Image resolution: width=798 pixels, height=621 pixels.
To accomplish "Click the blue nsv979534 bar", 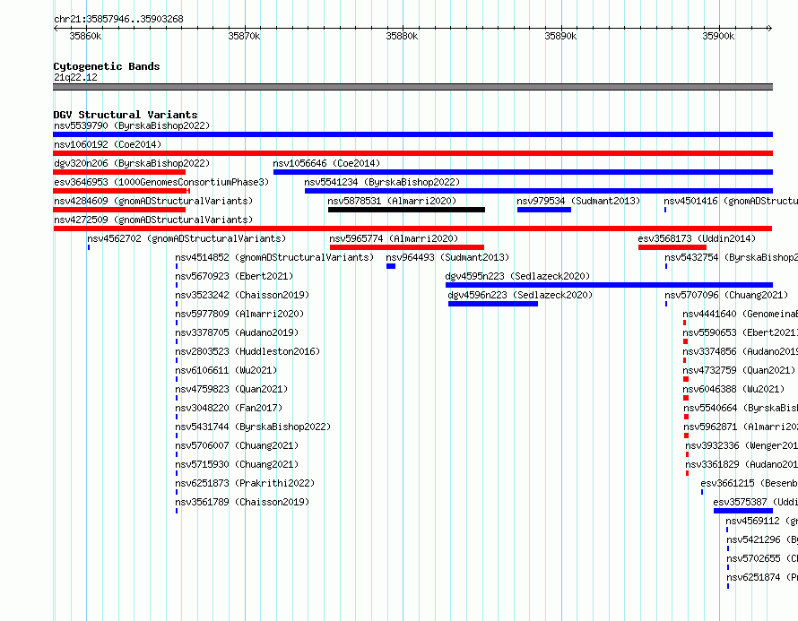I will [544, 210].
